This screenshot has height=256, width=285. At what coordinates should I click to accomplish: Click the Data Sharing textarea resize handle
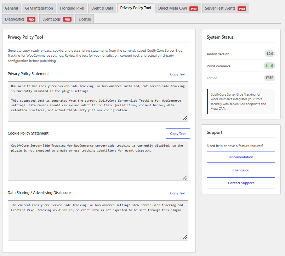click(x=185, y=237)
